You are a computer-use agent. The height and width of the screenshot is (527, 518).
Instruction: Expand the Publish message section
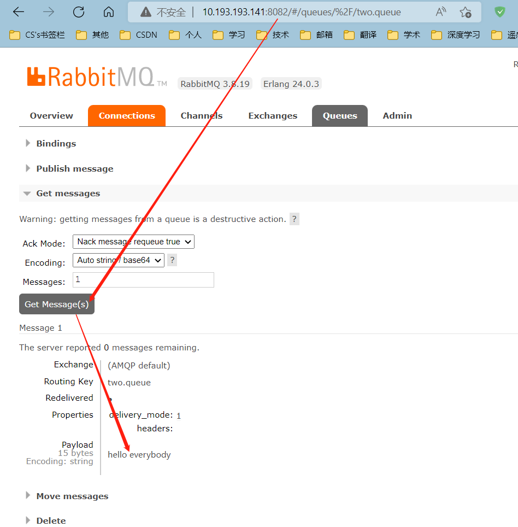70,169
